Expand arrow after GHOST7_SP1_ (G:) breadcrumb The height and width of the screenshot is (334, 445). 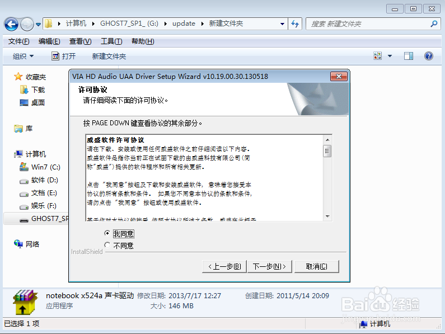coord(166,24)
